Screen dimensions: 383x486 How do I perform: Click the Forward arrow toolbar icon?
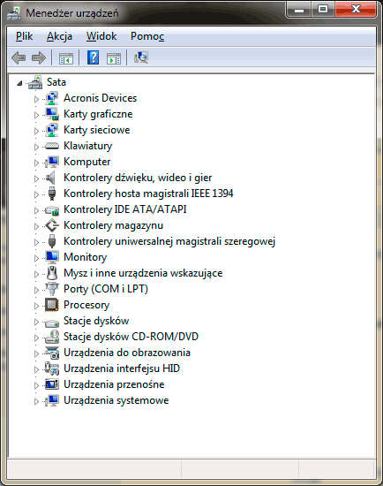[x=39, y=57]
